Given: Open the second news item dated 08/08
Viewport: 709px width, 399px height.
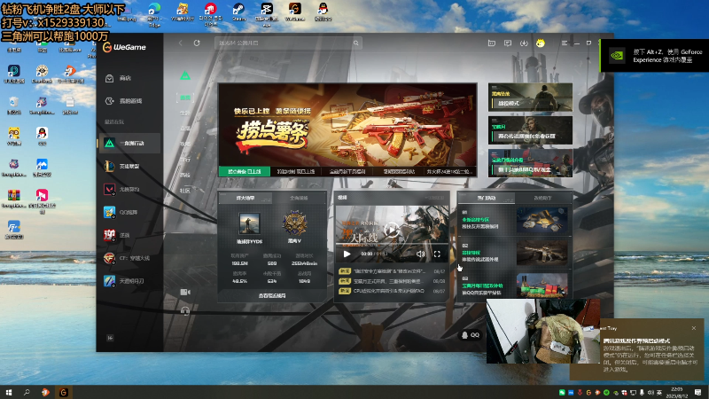Looking at the screenshot, I should (392, 281).
